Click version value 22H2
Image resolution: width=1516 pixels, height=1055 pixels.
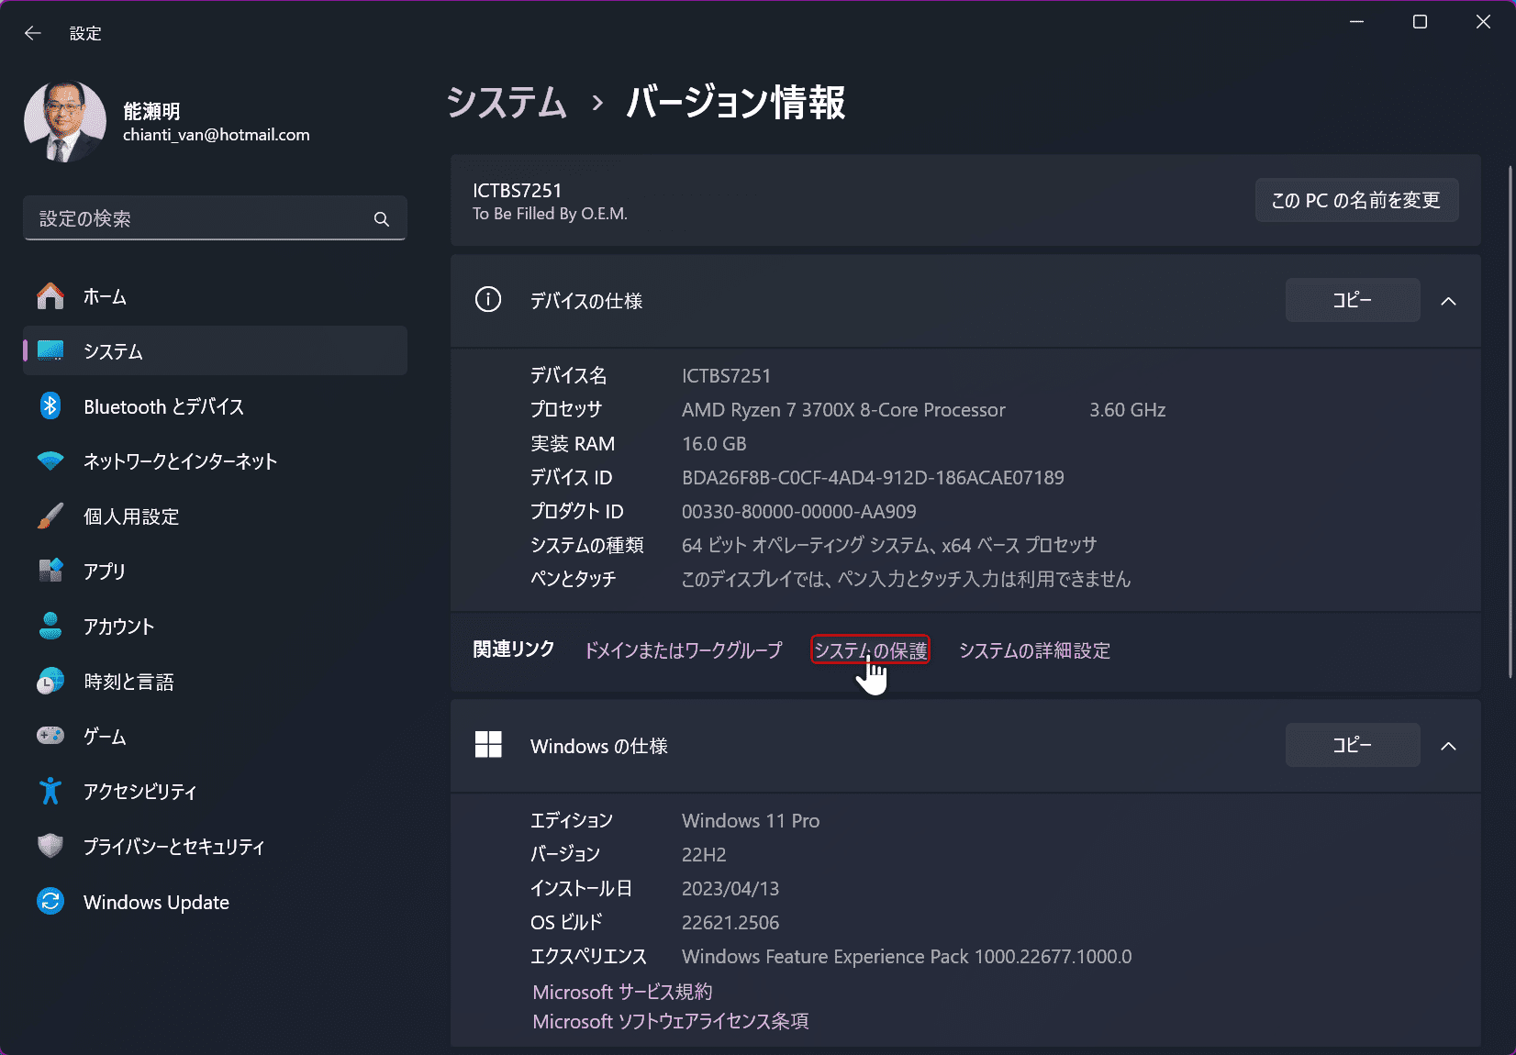pyautogui.click(x=704, y=855)
